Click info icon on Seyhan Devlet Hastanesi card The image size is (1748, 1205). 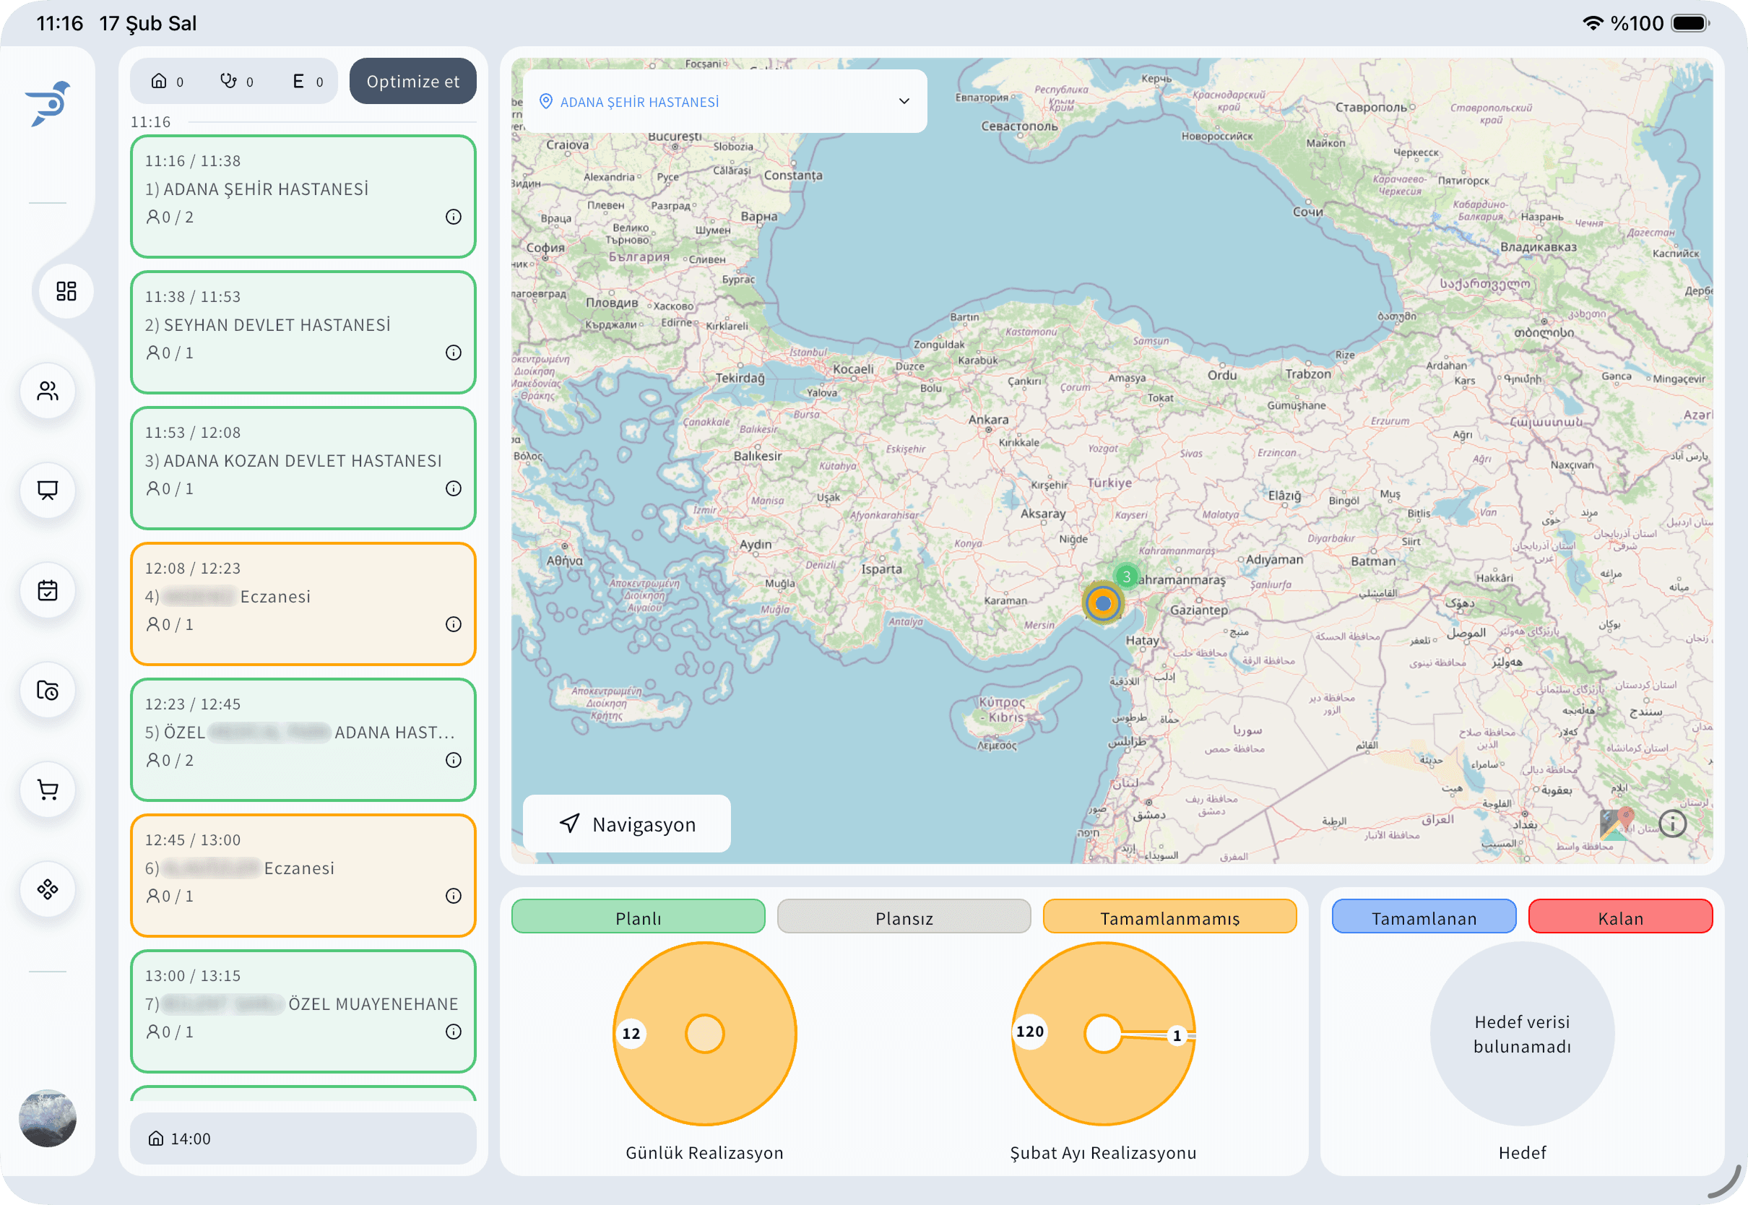453,353
